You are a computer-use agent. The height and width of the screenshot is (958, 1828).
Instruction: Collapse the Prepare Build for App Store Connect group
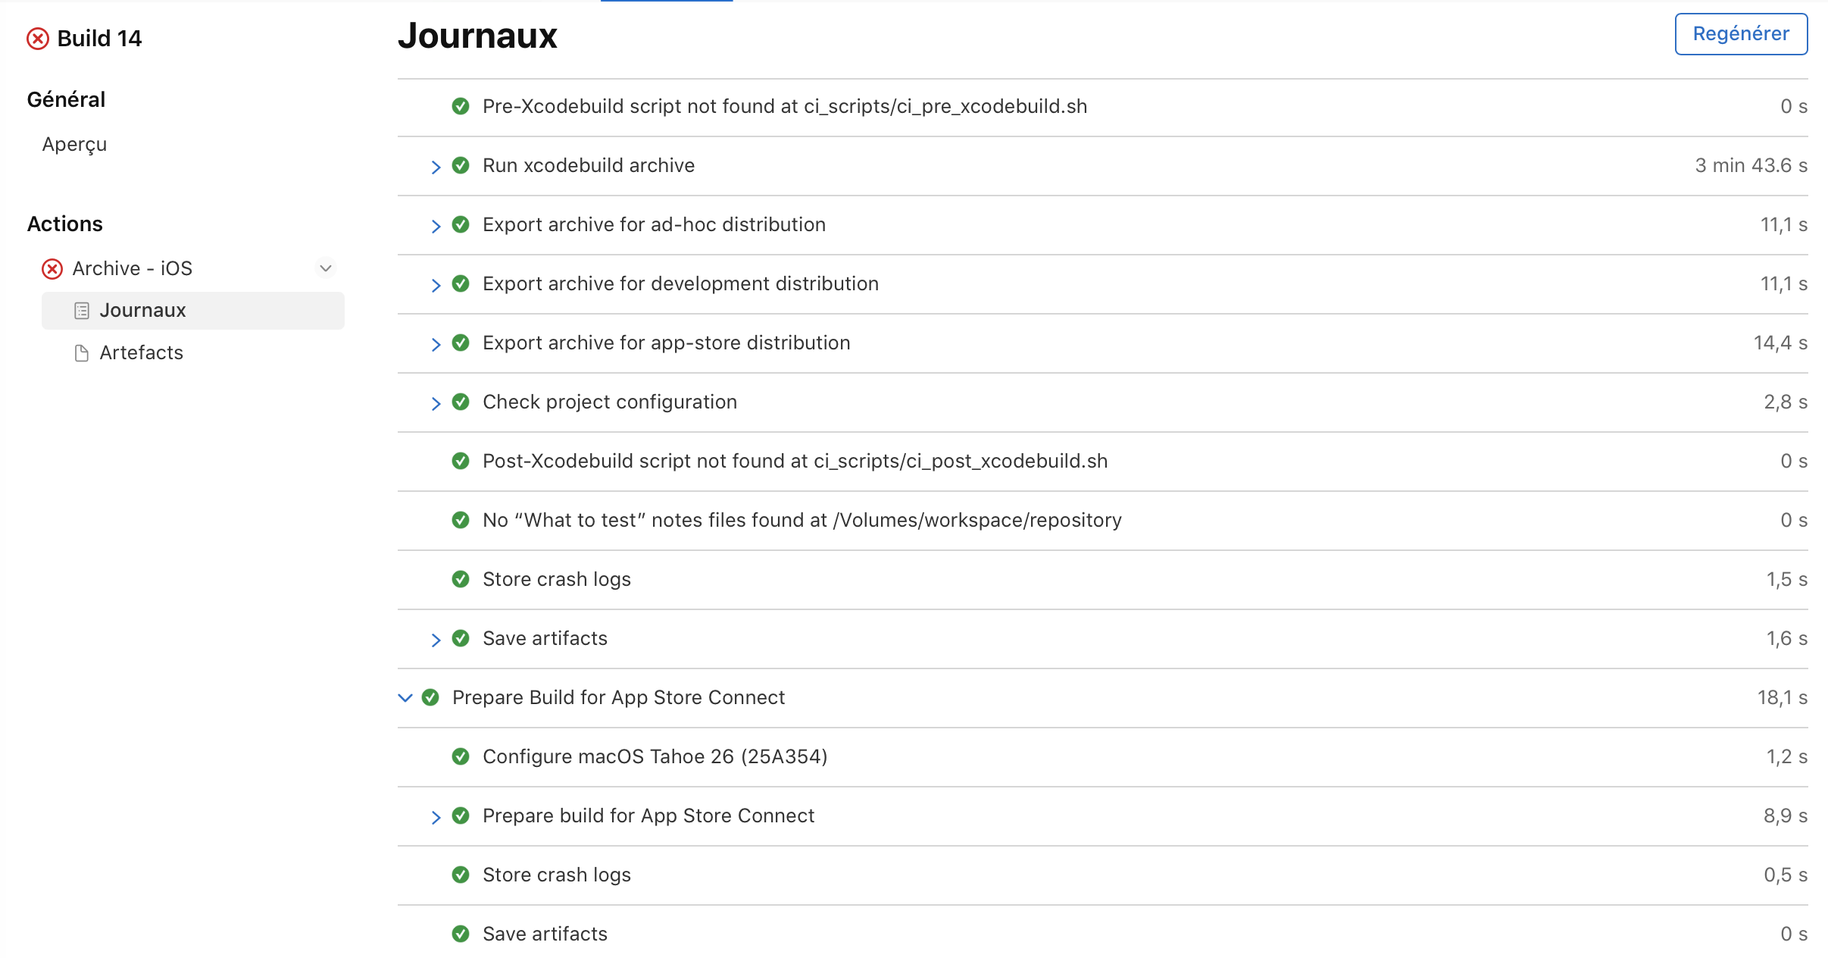coord(405,697)
